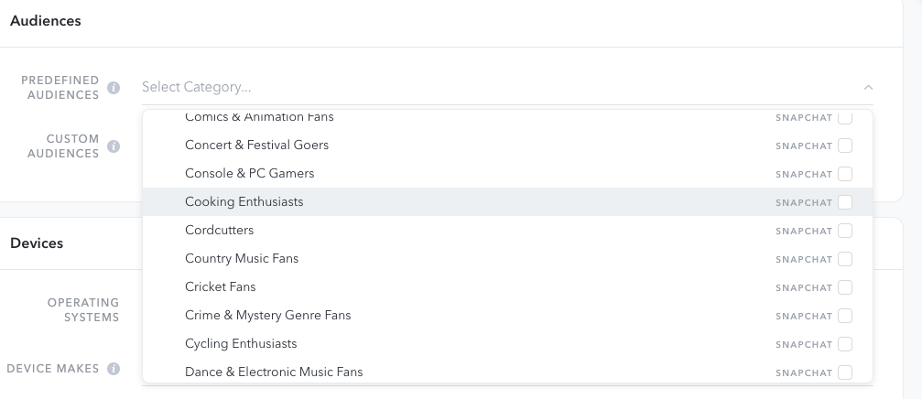Tick the Cycling Enthusiasts checkbox
Image resolution: width=922 pixels, height=399 pixels.
845,344
